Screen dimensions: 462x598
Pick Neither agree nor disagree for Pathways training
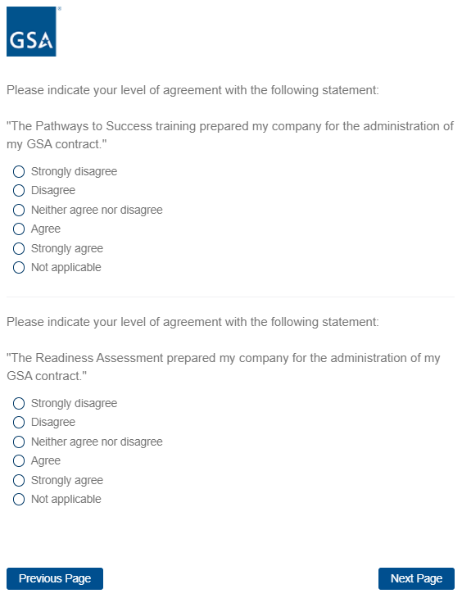19,210
